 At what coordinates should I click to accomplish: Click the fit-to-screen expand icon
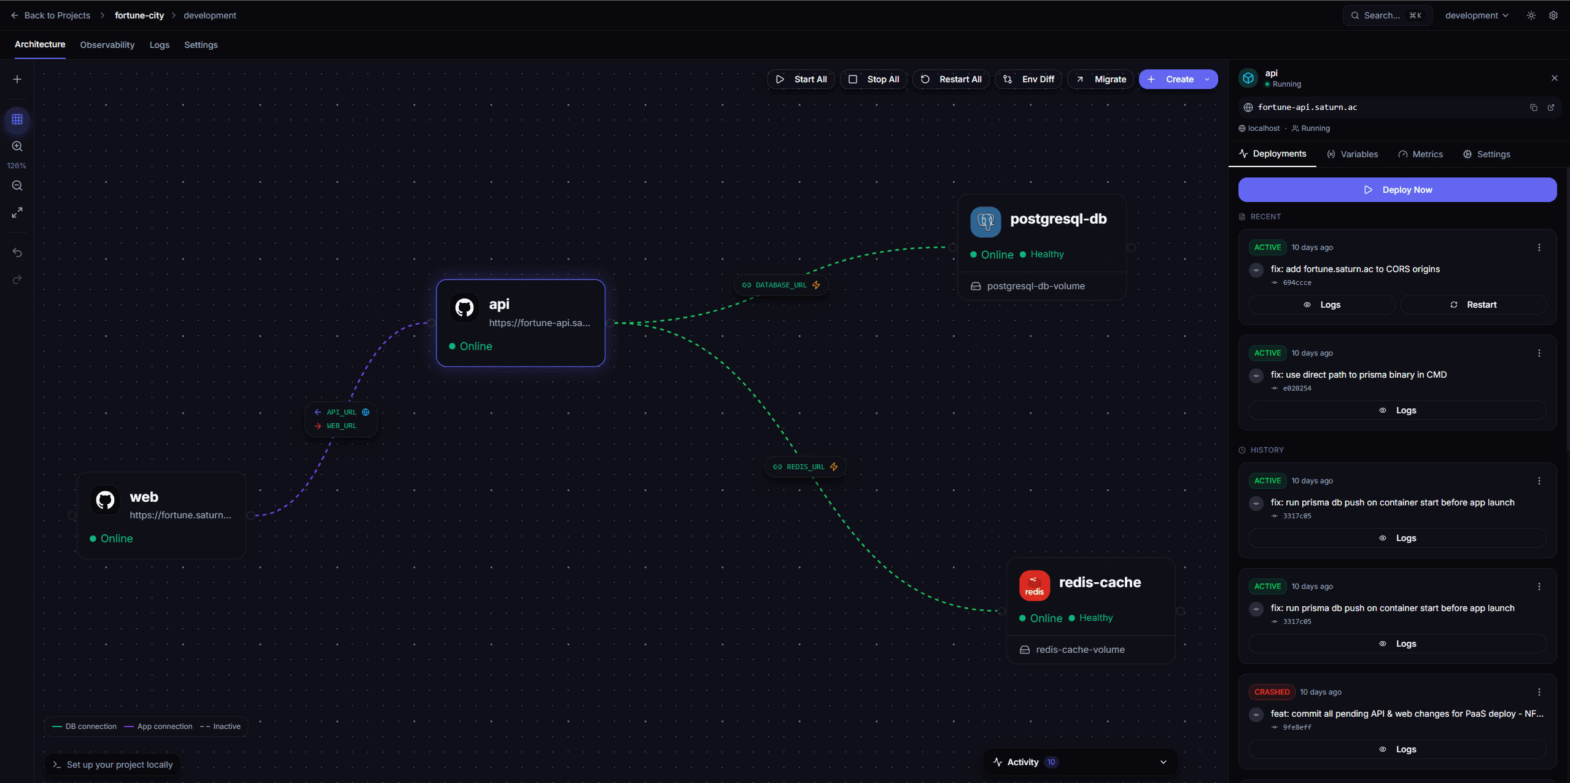click(x=17, y=212)
